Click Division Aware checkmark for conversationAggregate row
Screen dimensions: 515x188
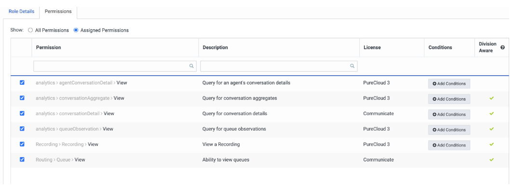tap(492, 98)
